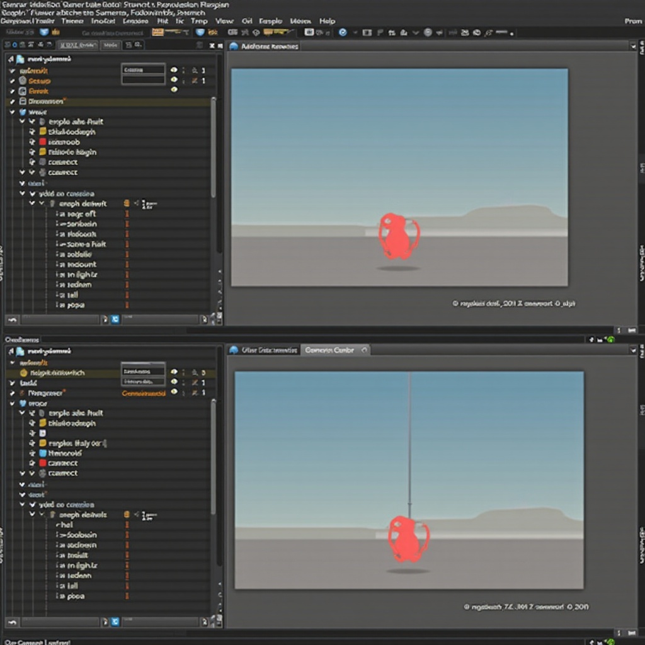This screenshot has height=645, width=645.
Task: Toggle the eye icon on highlighted lower row
Action: click(x=174, y=372)
